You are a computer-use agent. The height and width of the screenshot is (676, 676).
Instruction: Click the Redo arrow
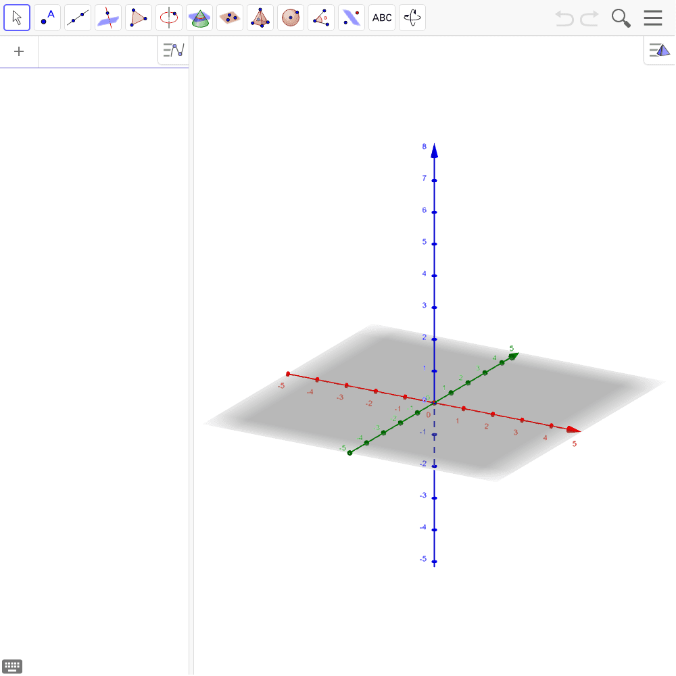tap(589, 18)
